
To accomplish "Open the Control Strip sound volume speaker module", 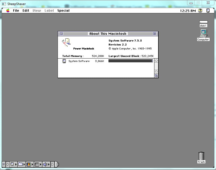I will 46,164.
